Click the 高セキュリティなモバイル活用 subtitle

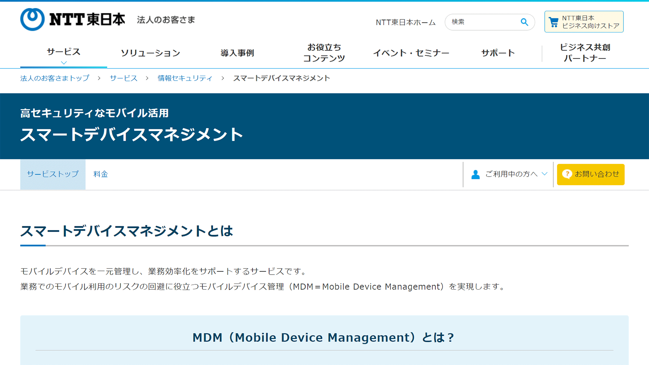click(94, 113)
